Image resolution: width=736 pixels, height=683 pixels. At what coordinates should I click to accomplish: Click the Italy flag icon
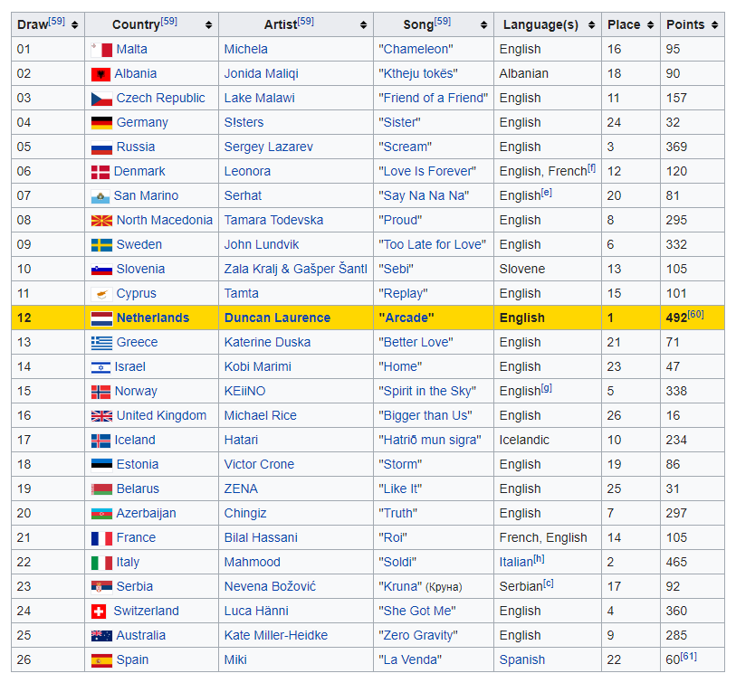click(x=101, y=562)
